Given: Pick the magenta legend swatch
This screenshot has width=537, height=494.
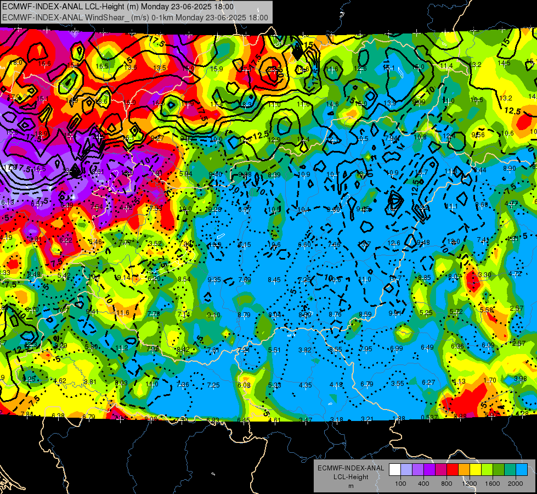Looking at the screenshot, I should coord(441,470).
